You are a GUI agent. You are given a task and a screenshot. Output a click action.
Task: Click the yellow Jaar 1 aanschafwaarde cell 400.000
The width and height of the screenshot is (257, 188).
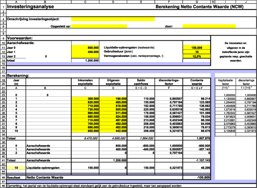tap(85, 52)
